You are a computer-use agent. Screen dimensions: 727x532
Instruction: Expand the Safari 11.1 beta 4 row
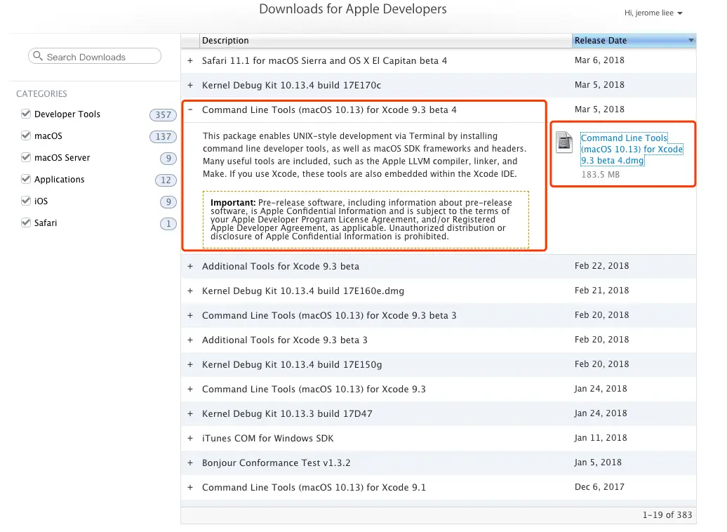click(190, 61)
